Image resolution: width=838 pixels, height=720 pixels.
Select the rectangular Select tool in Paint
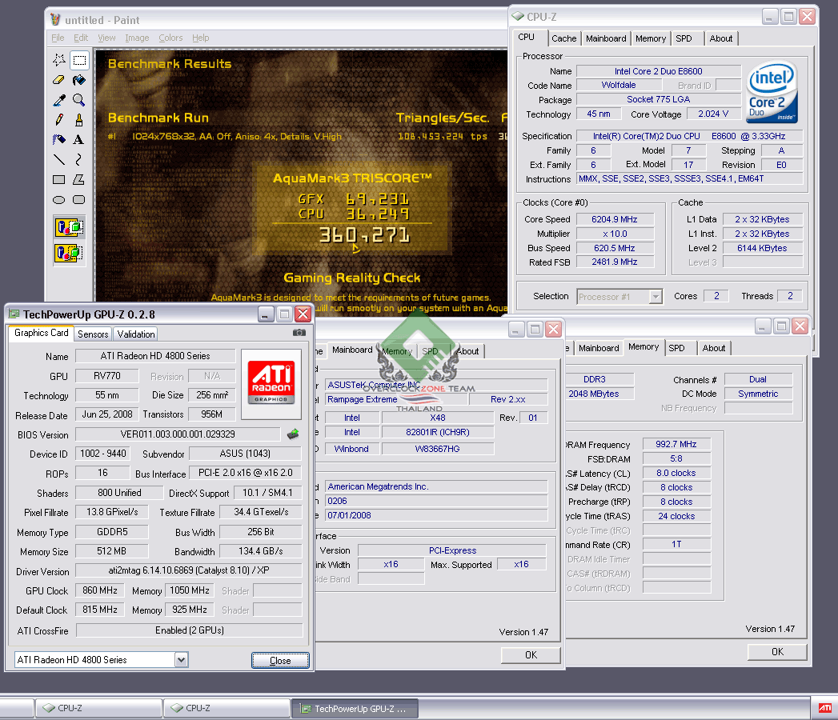79,60
